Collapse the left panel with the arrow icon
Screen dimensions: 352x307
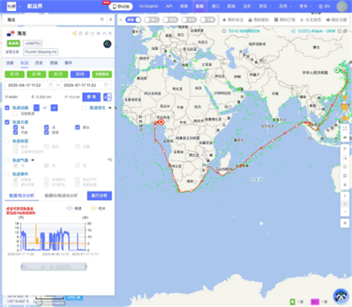point(111,20)
